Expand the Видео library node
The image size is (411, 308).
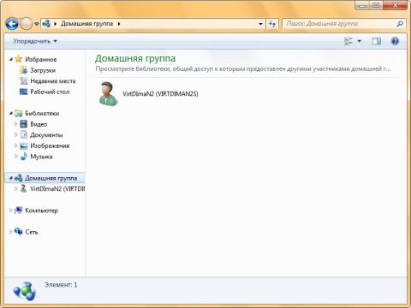tap(16, 124)
